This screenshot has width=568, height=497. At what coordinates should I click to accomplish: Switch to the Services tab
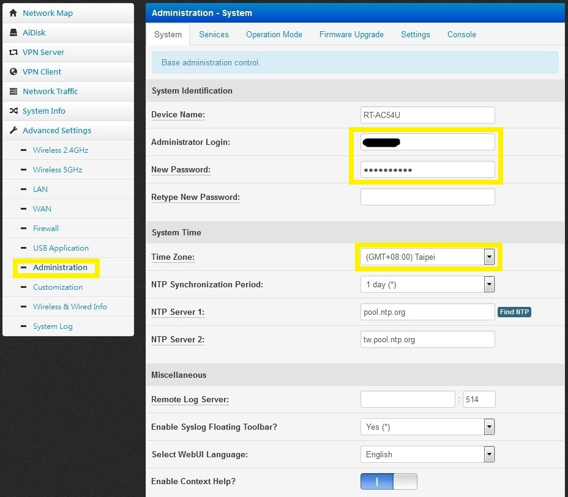(x=214, y=34)
